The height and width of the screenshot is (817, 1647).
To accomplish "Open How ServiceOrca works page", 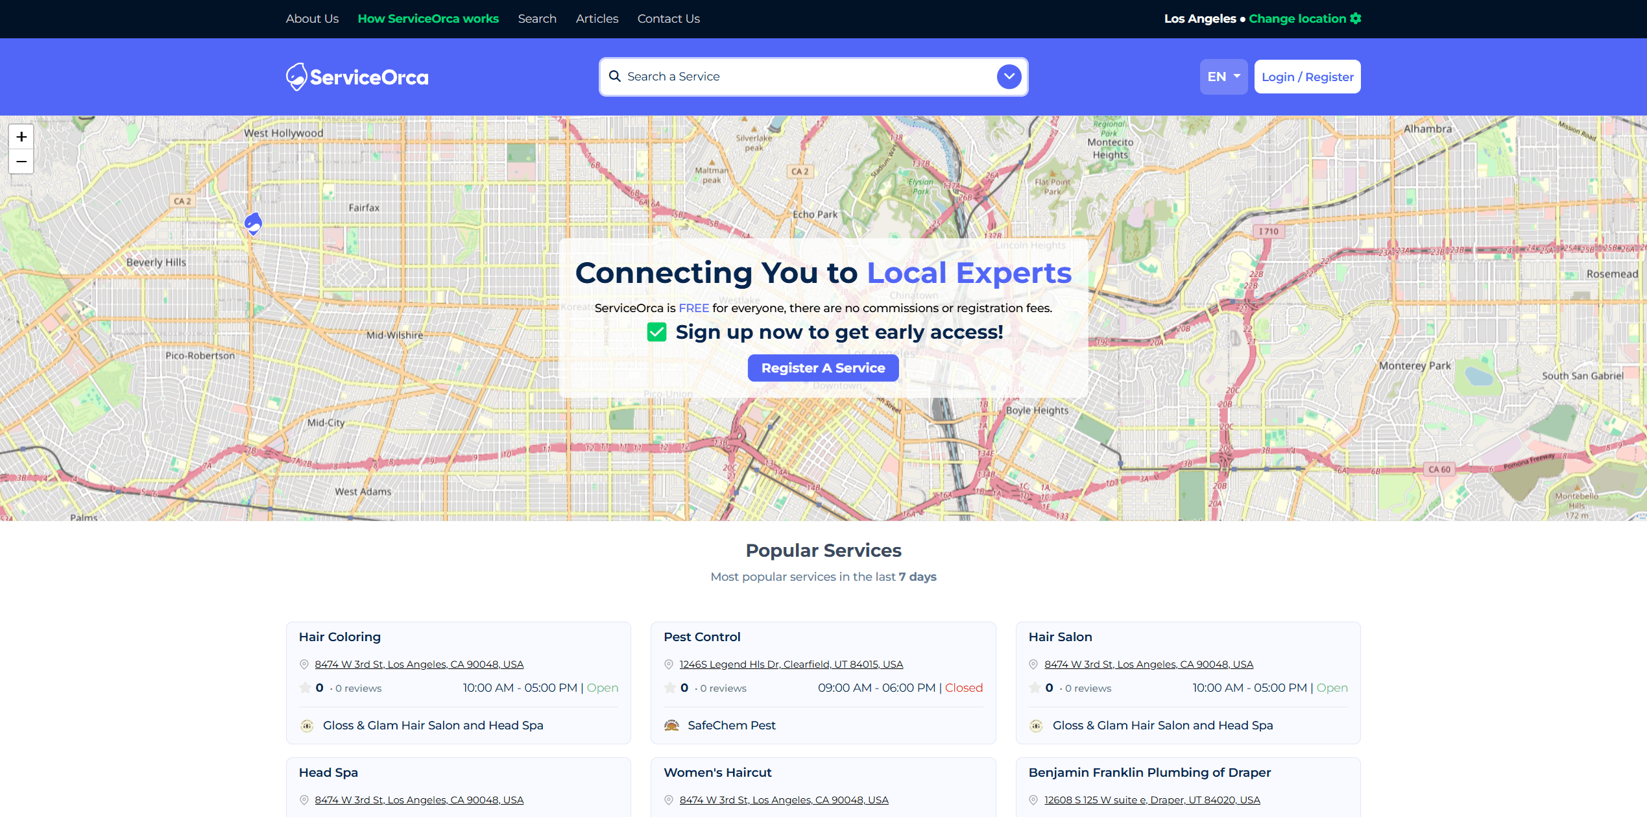I will tap(428, 18).
